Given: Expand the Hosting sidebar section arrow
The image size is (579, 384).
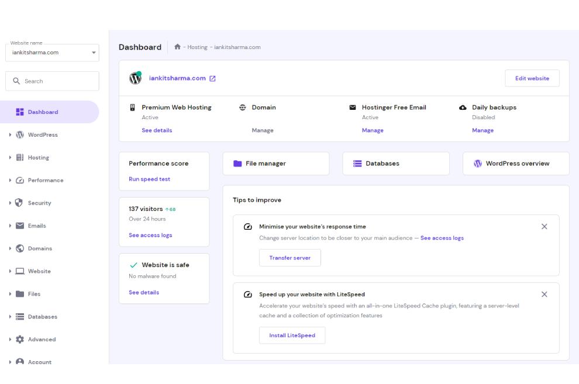Looking at the screenshot, I should (10, 157).
